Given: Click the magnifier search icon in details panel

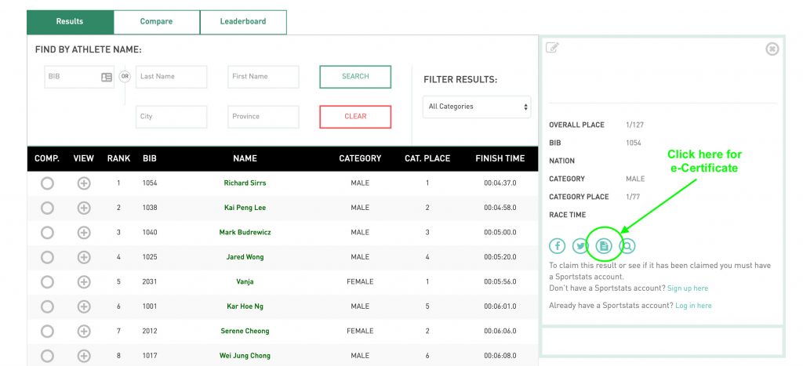Looking at the screenshot, I should click(x=627, y=246).
